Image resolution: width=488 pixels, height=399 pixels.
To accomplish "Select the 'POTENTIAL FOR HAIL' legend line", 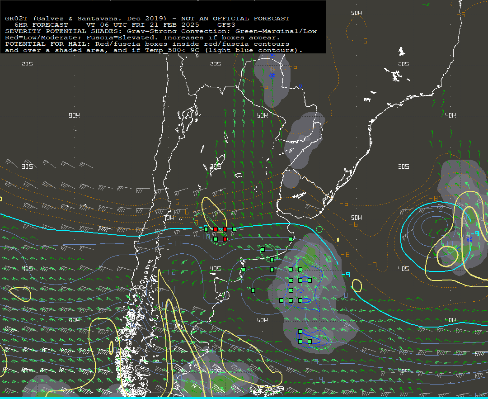I will [x=147, y=44].
